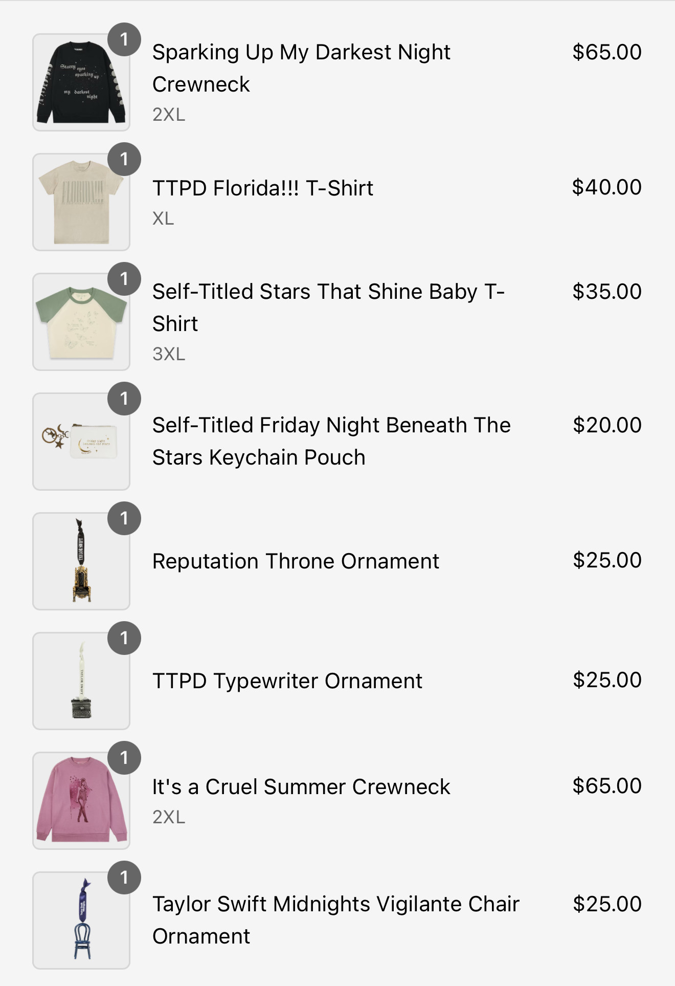Open TTPD Florida!!! T-Shirt title
The width and height of the screenshot is (675, 986).
263,188
